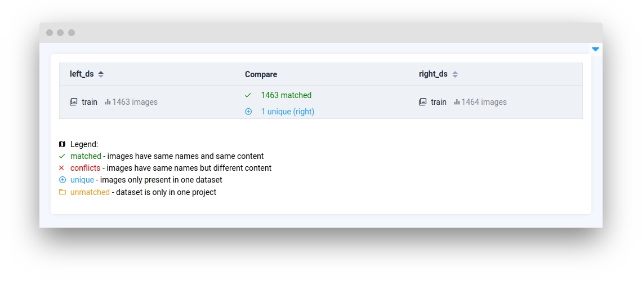Click bar chart icon beside 1463 images
This screenshot has height=284, width=642.
108,102
